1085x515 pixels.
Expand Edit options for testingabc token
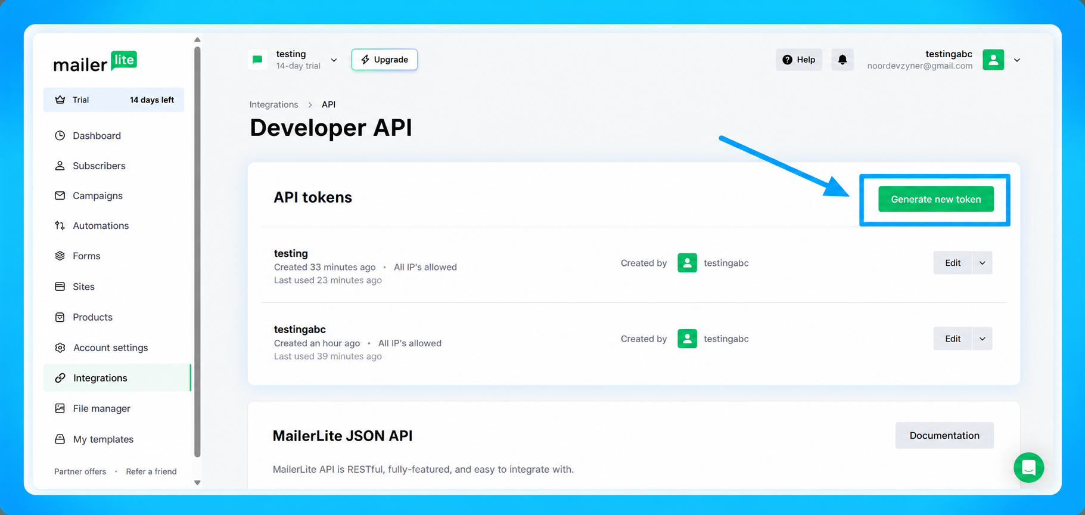[983, 339]
